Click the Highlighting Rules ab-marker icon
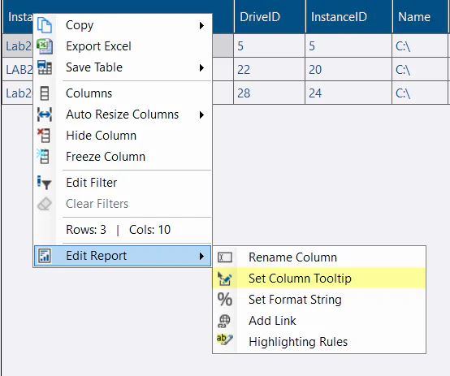This screenshot has width=450, height=376. pos(224,339)
